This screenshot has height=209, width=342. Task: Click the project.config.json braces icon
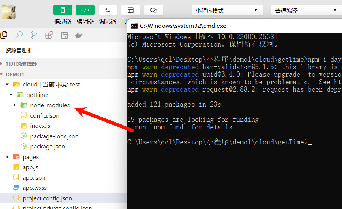[x=16, y=198]
